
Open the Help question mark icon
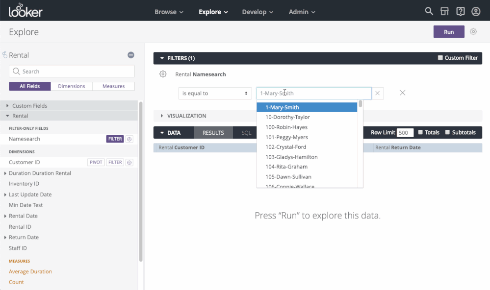coord(460,12)
